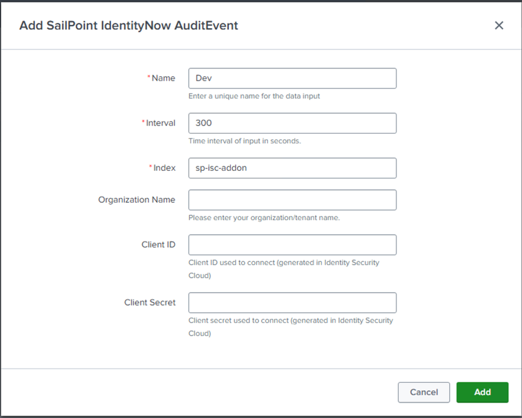Click the Index field label

164,168
